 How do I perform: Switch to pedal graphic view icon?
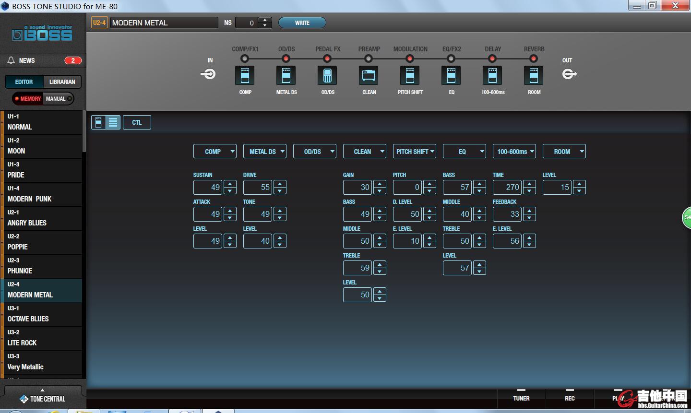tap(98, 122)
